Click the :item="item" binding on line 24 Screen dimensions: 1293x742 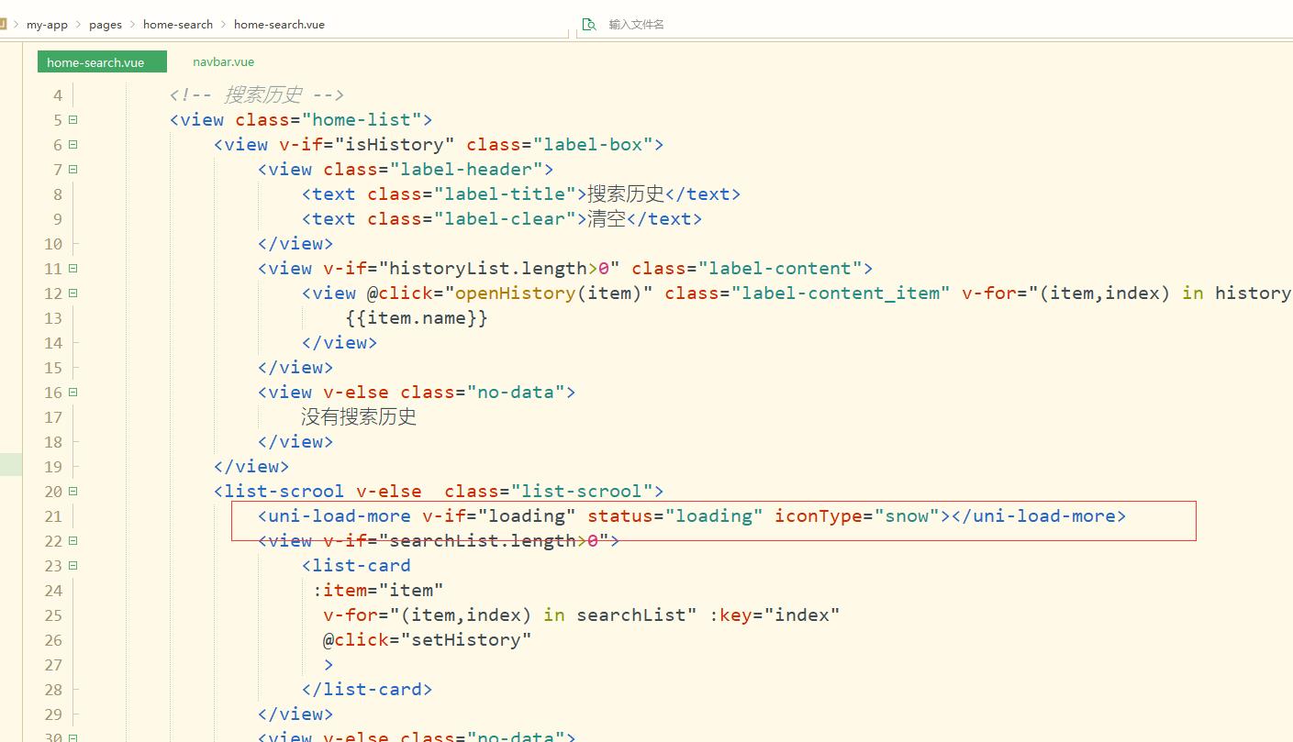tap(378, 590)
